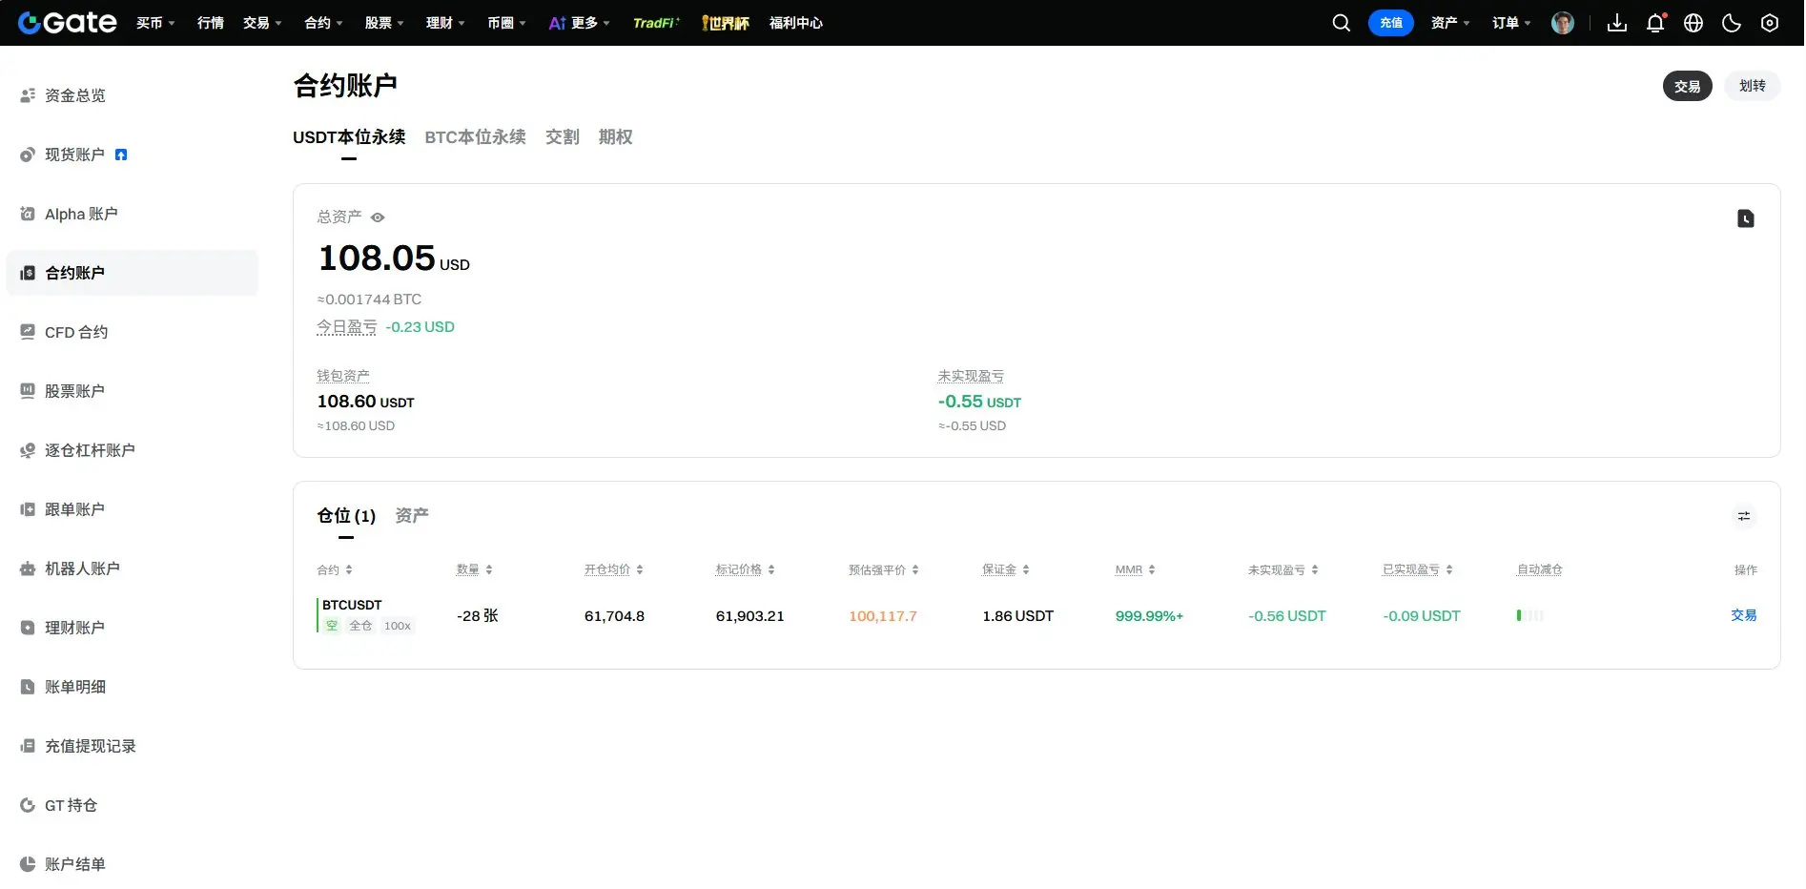The width and height of the screenshot is (1806, 889).
Task: Click the blue 充值 button
Action: tap(1390, 23)
